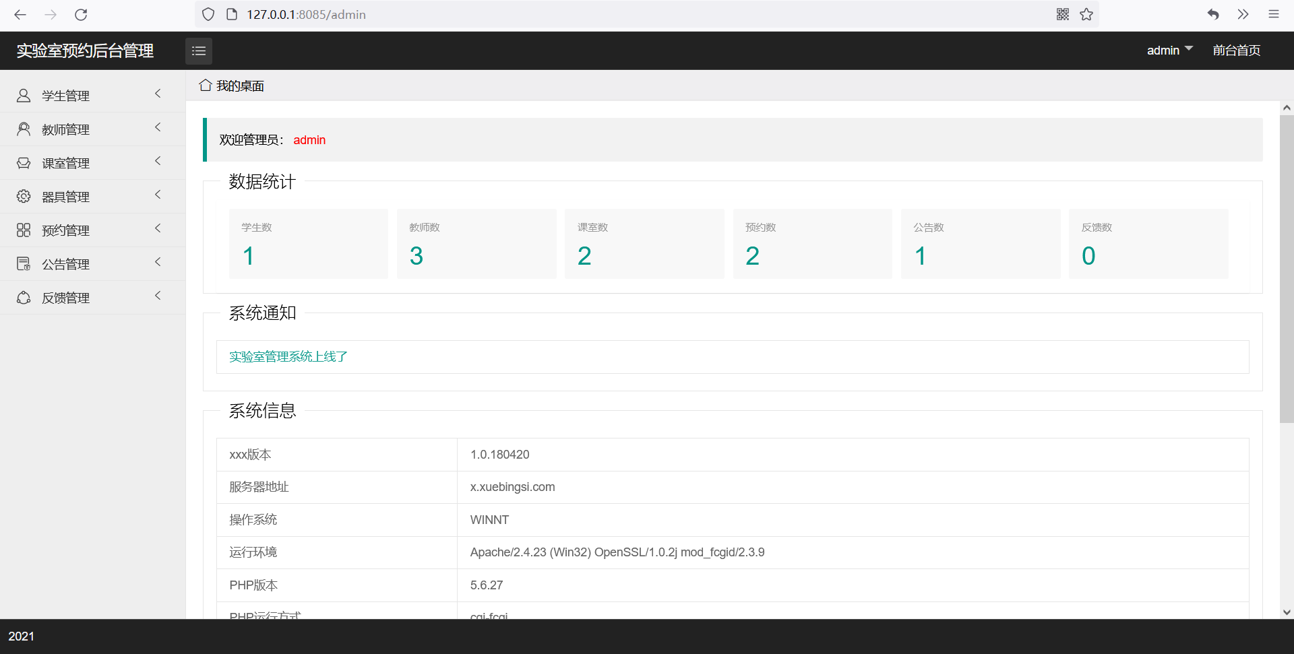Open the 实验室管理系统上线了 notice link
This screenshot has width=1294, height=654.
tap(288, 356)
